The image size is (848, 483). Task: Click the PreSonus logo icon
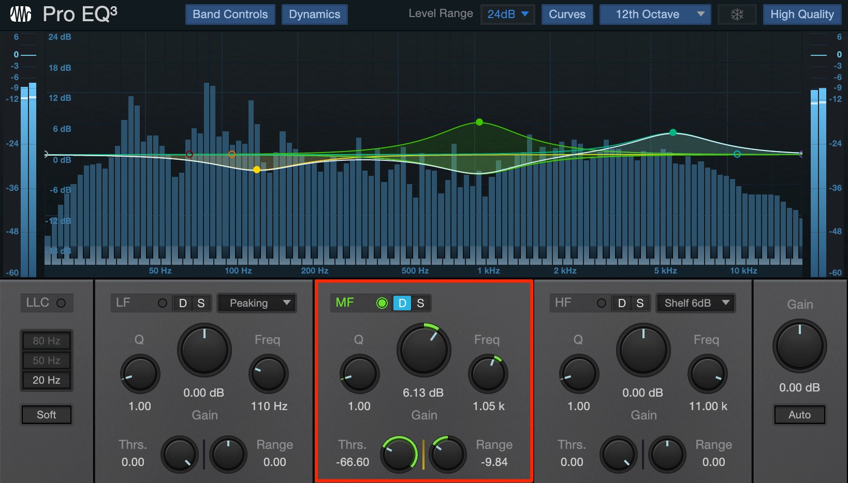click(21, 14)
